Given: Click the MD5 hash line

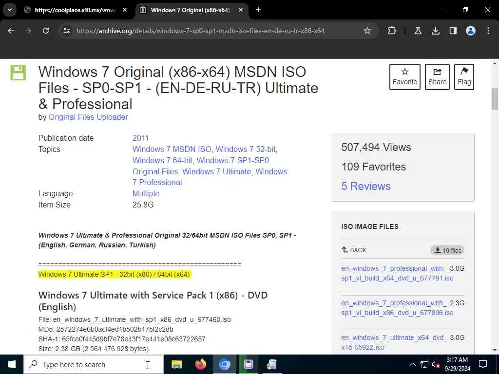Looking at the screenshot, I should pos(106,329).
